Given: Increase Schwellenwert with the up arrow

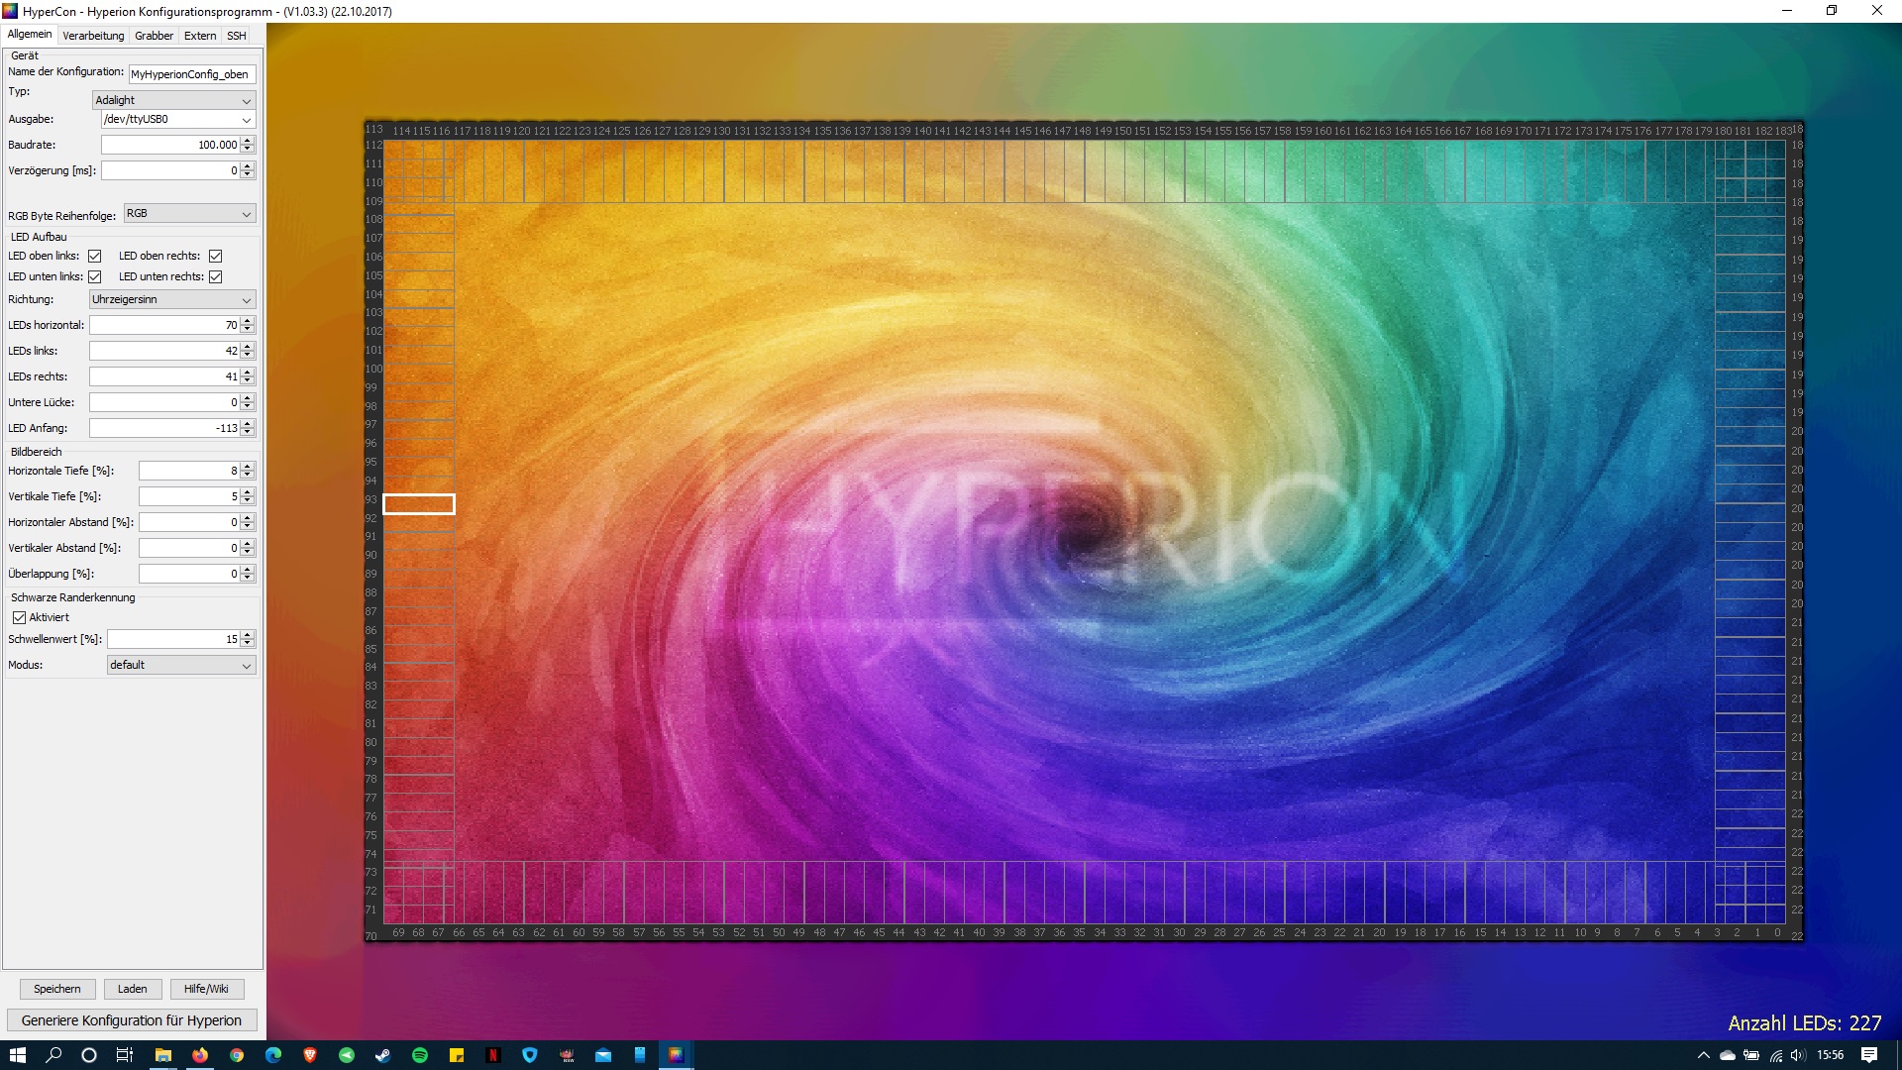Looking at the screenshot, I should (x=248, y=635).
